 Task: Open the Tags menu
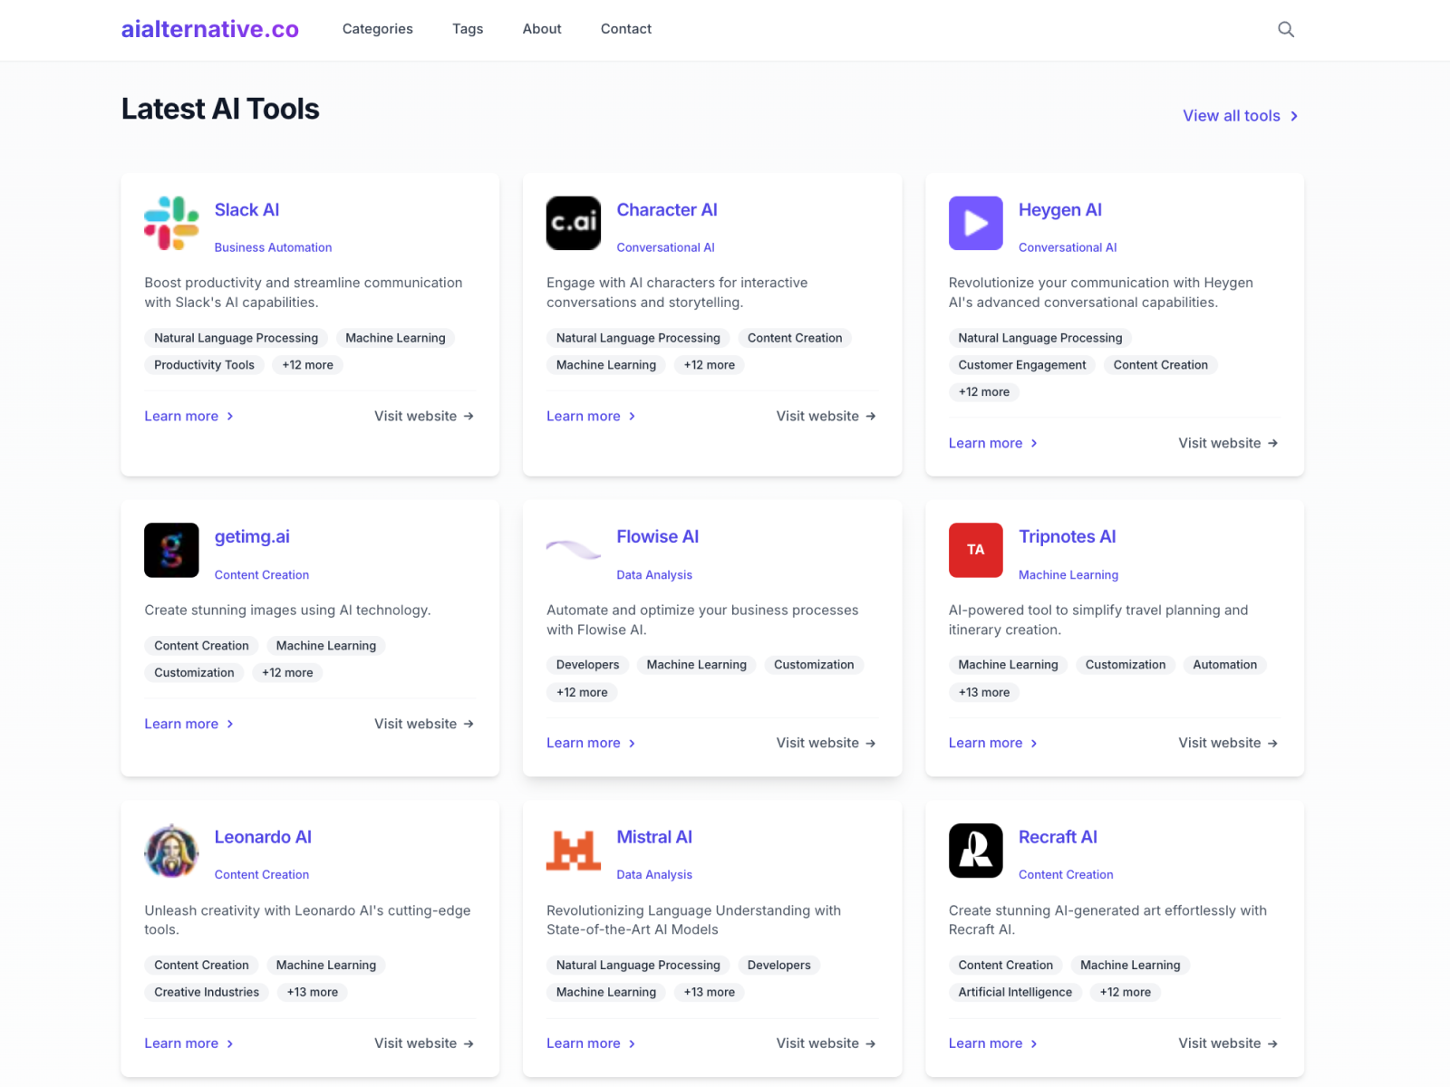click(x=468, y=29)
